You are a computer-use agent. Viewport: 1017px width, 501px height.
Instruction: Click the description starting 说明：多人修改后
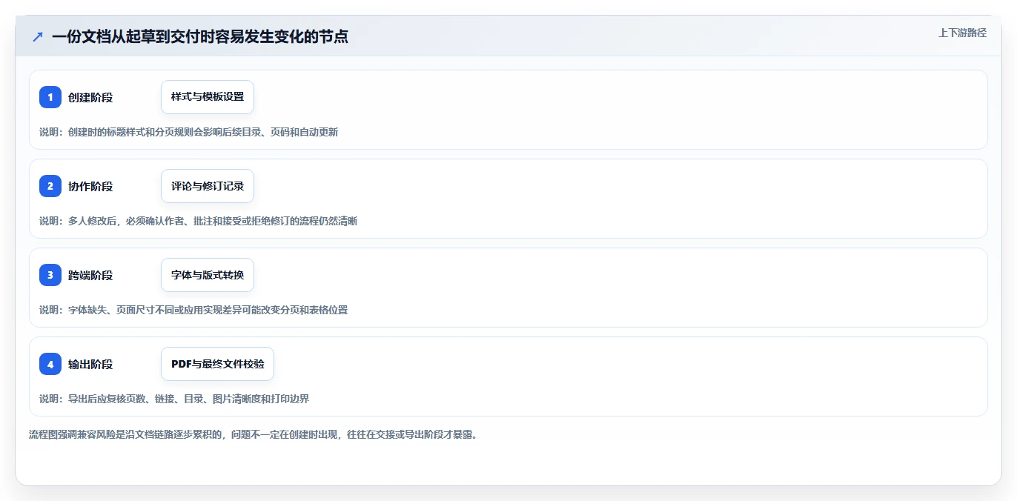[x=199, y=221]
